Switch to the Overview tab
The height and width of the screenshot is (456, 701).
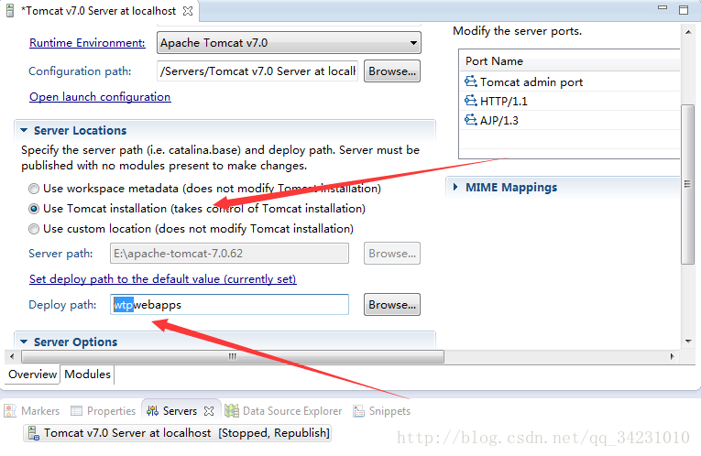click(x=32, y=375)
